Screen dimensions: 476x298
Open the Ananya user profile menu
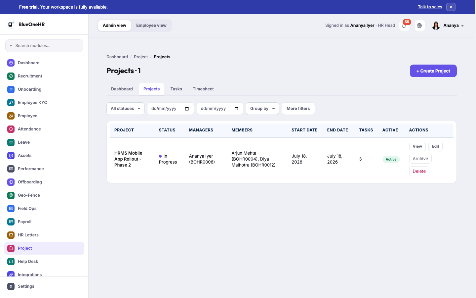(448, 25)
